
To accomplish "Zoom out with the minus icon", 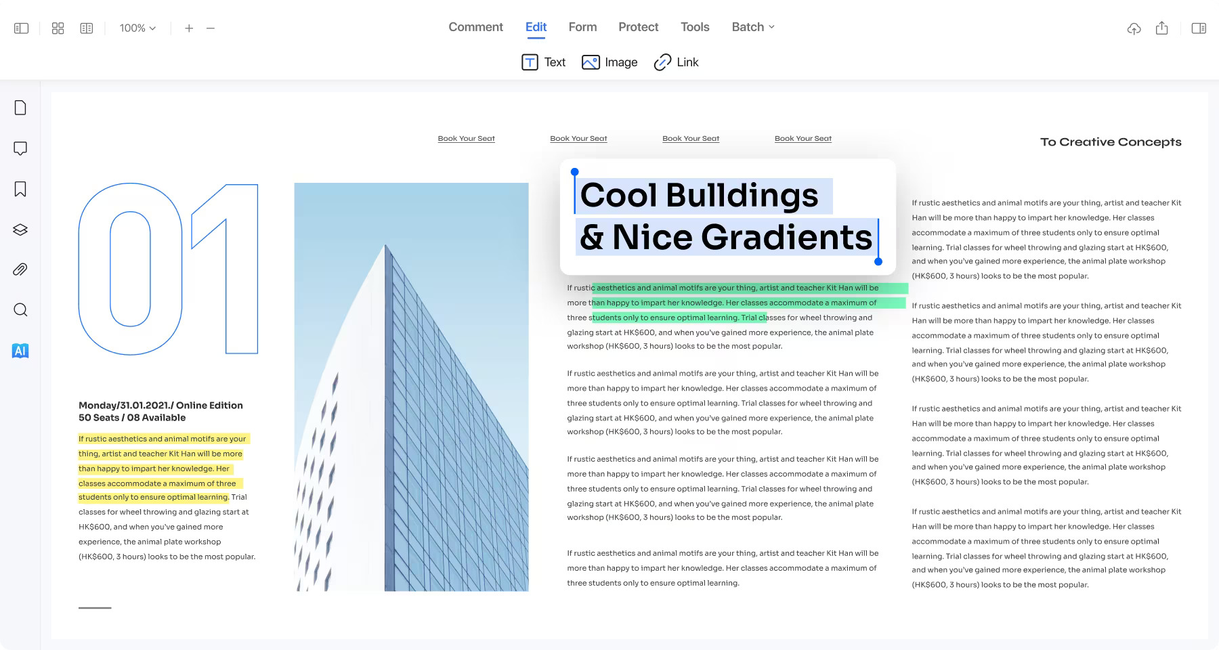I will (211, 28).
